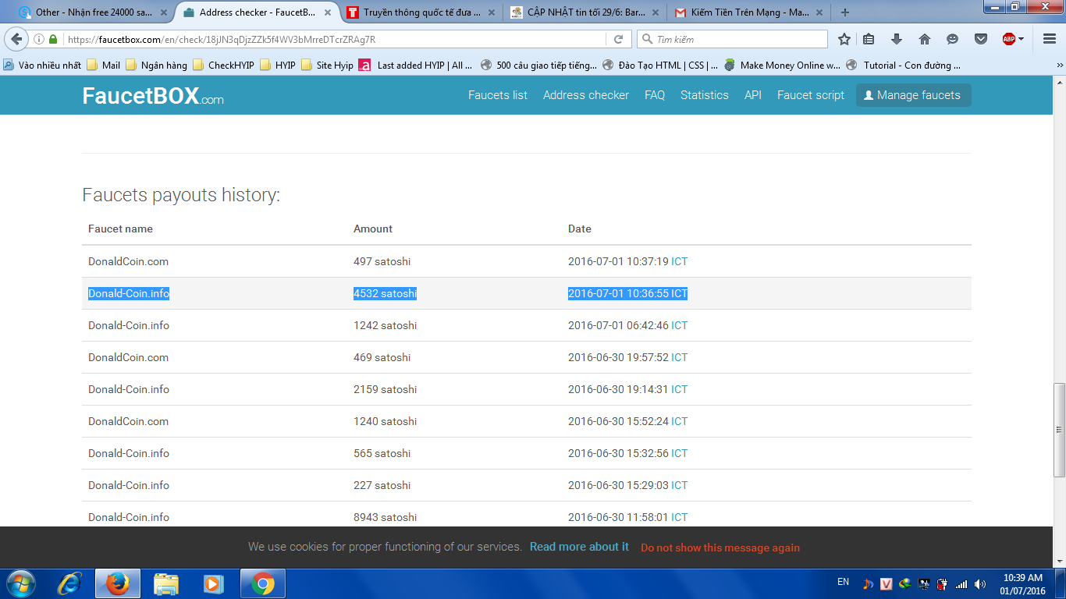Image resolution: width=1066 pixels, height=599 pixels.
Task: Switch to Google Chrome on the taskbar
Action: [x=262, y=583]
